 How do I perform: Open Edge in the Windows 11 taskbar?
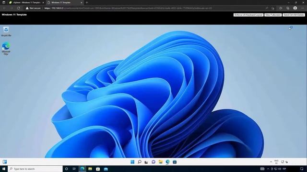(167, 162)
